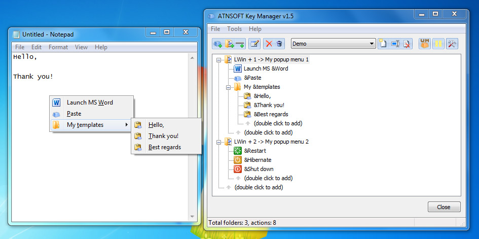The image size is (479, 239).
Task: Select the &Hibernate tree row
Action: pos(257,160)
